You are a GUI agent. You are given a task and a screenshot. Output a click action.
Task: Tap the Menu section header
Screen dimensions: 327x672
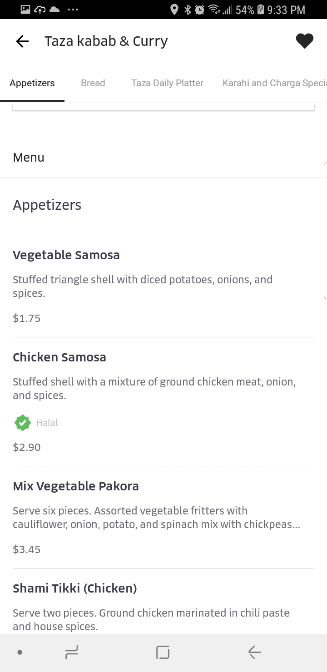tap(29, 158)
